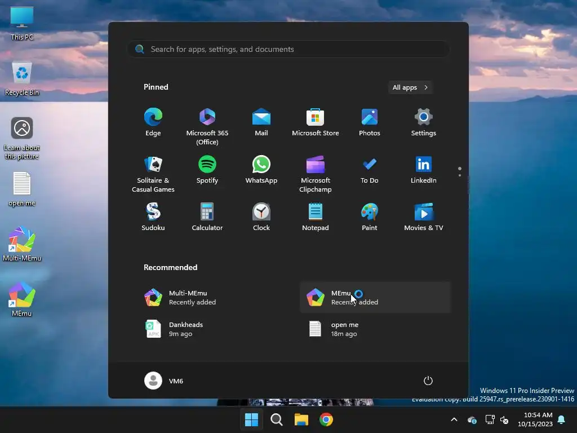Click Learn about this picture icon

tap(22, 138)
